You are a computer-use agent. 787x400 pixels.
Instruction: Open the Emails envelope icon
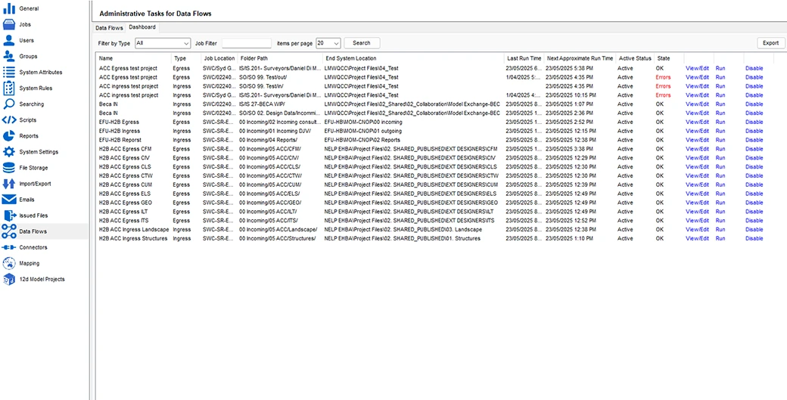pyautogui.click(x=9, y=200)
